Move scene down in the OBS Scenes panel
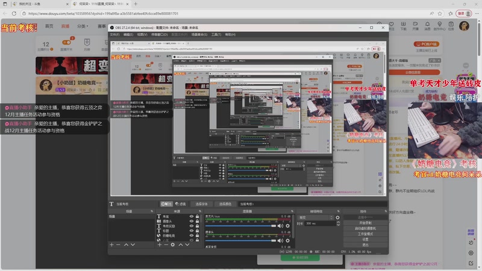Viewport: 482px width, 271px height. pyautogui.click(x=133, y=245)
